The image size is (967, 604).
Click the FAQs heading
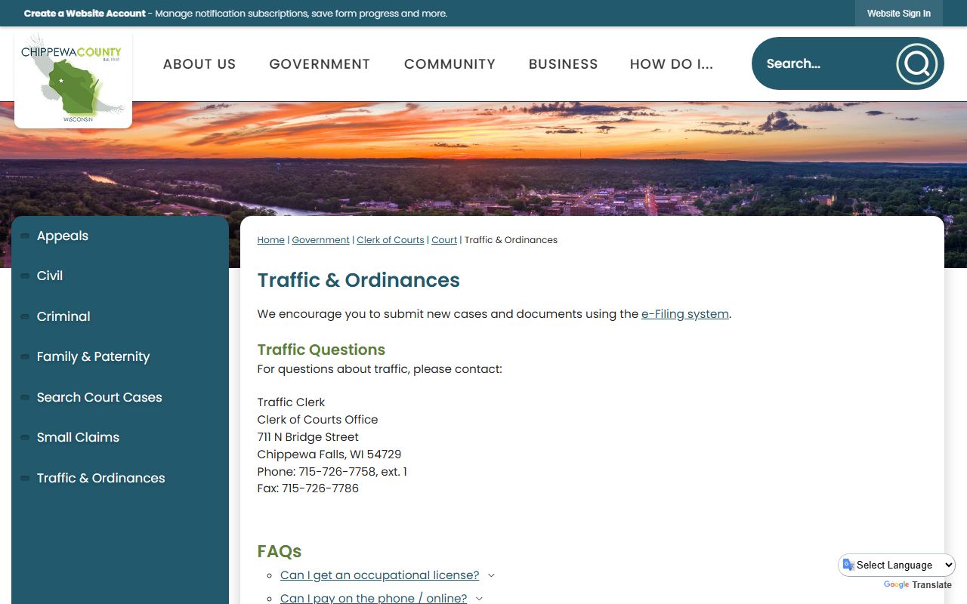tap(280, 551)
